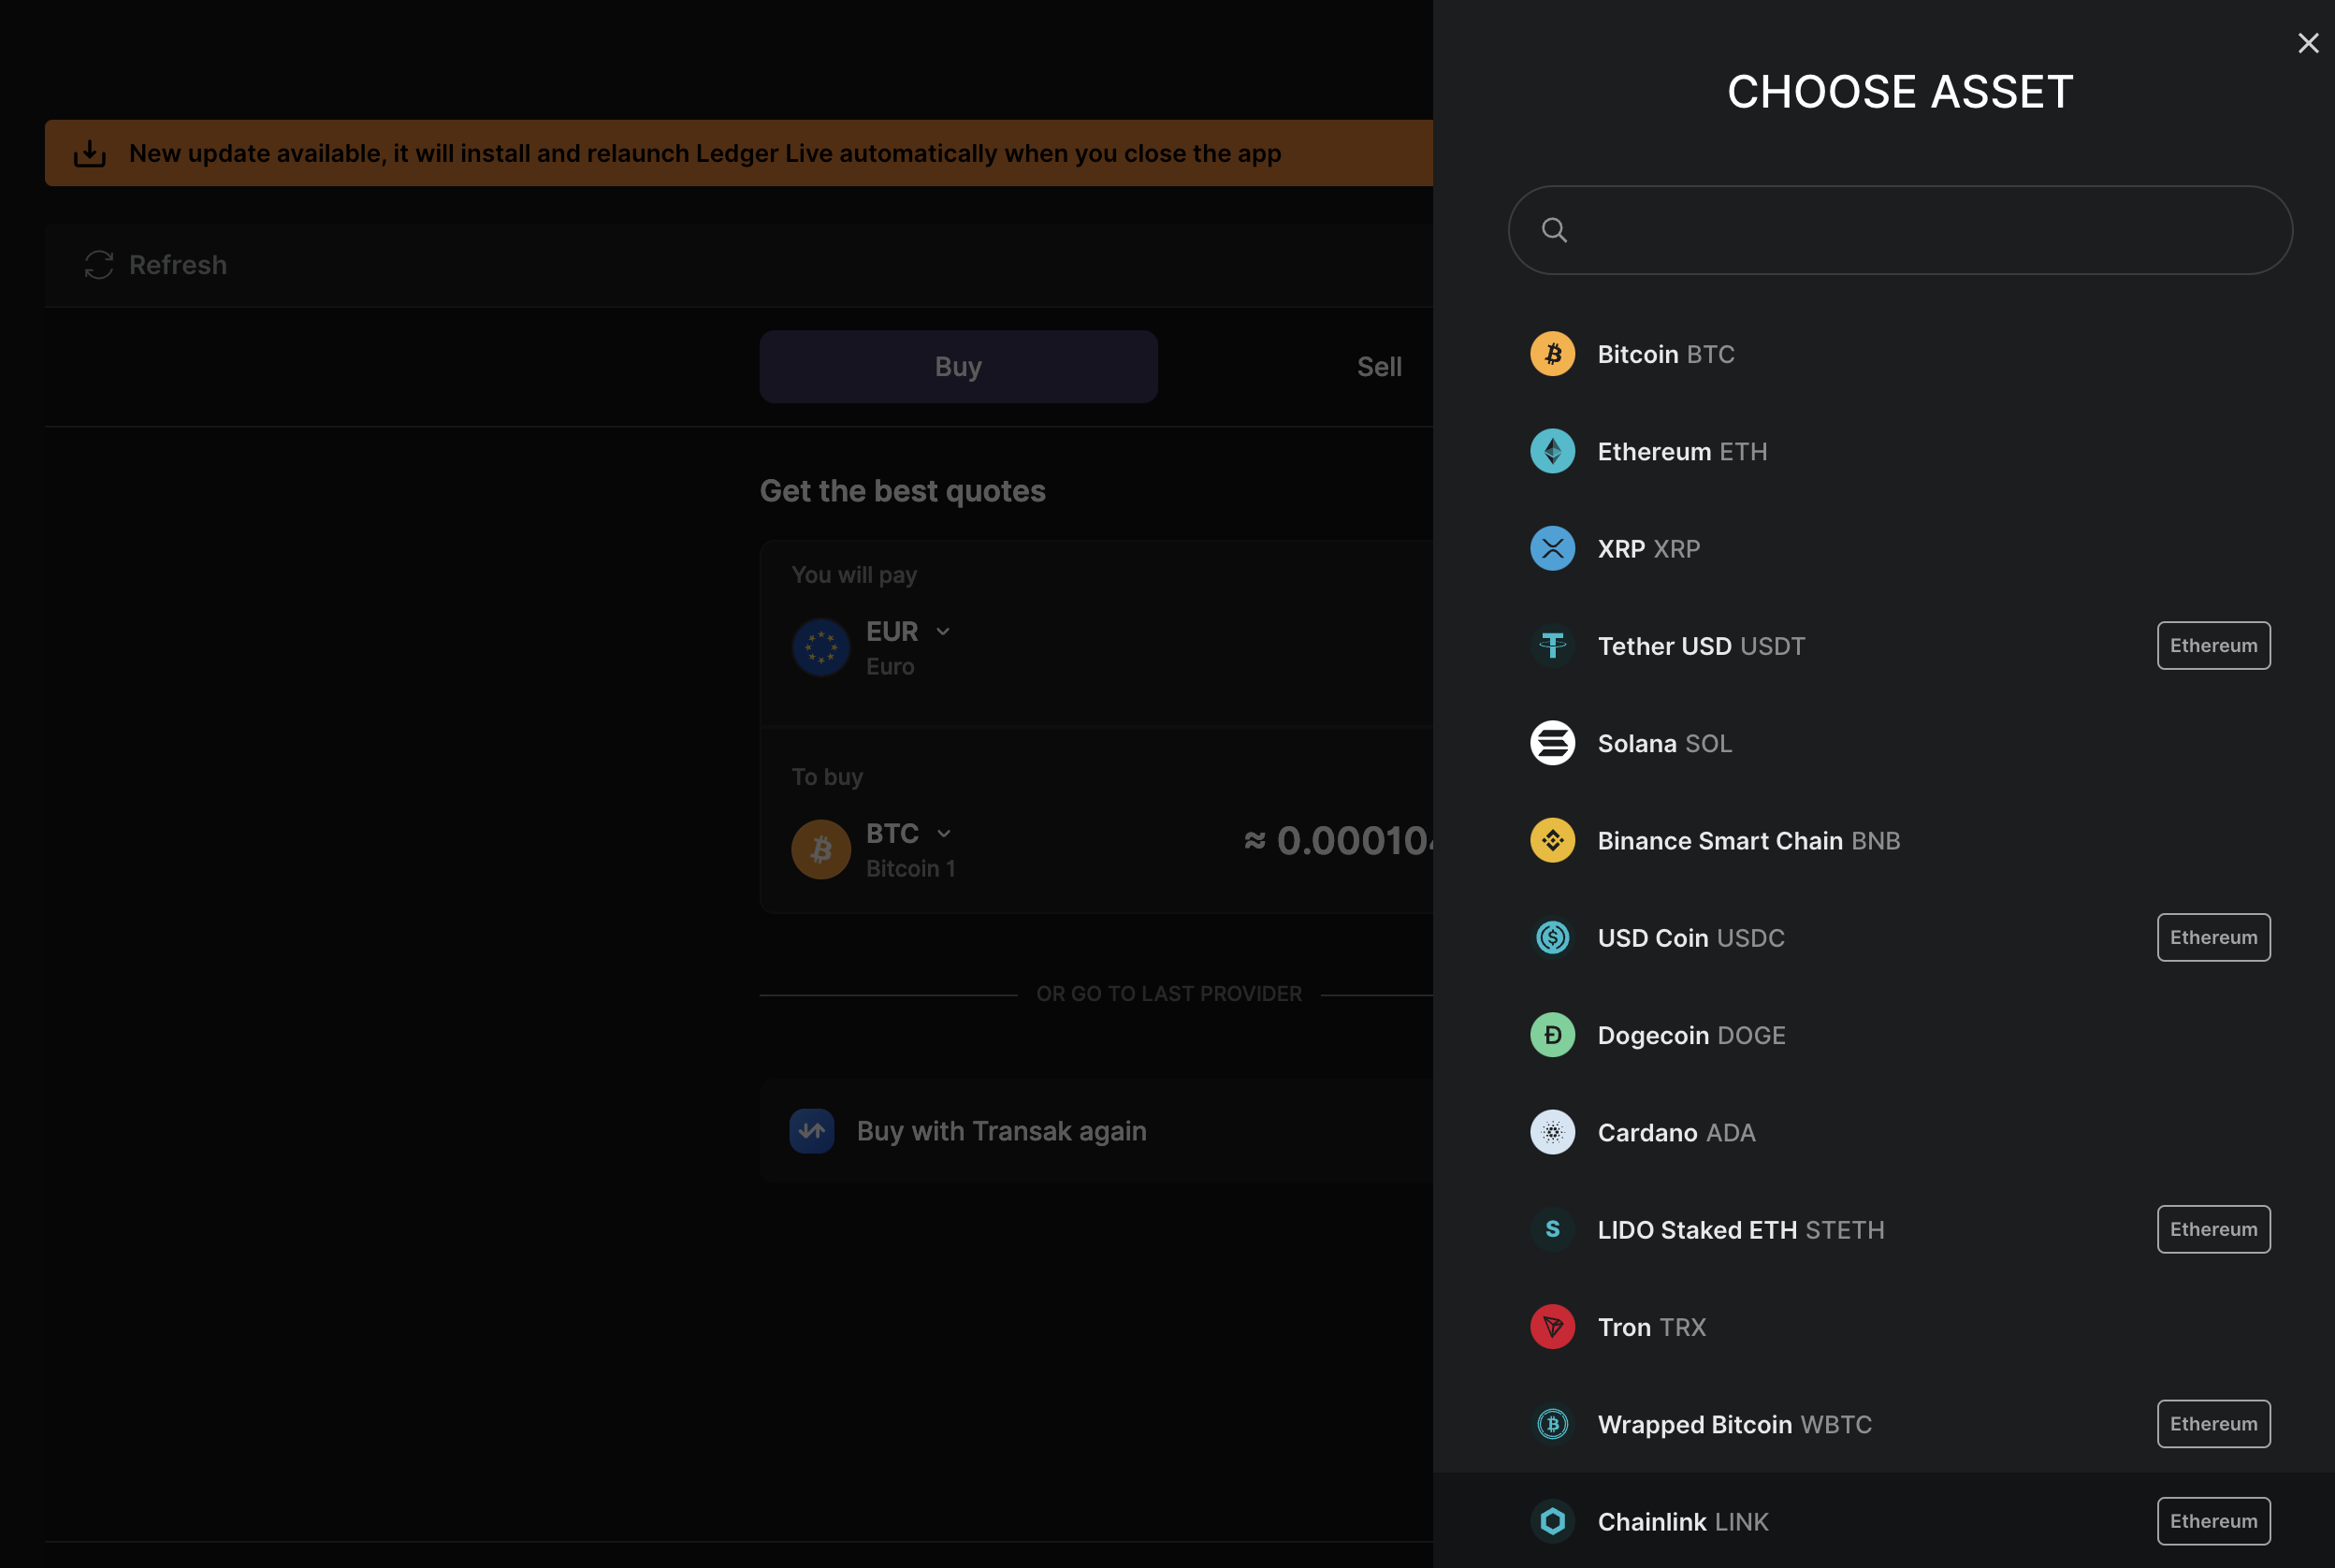Click the Solana logo icon

tap(1552, 743)
